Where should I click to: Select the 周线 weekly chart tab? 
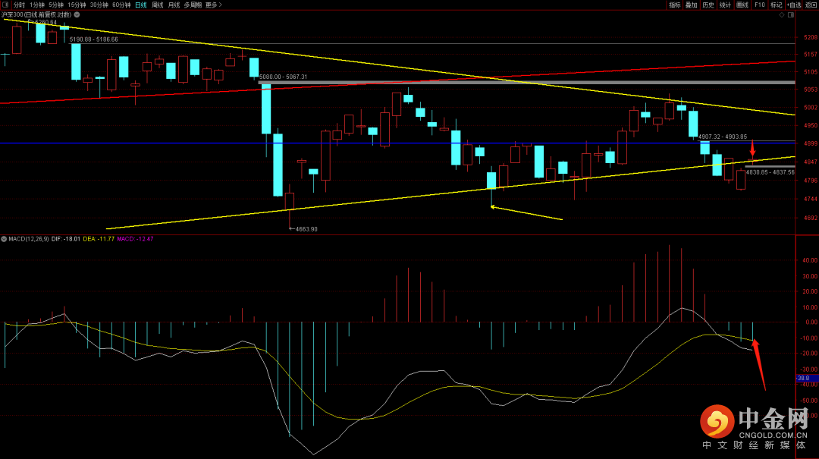pos(157,5)
